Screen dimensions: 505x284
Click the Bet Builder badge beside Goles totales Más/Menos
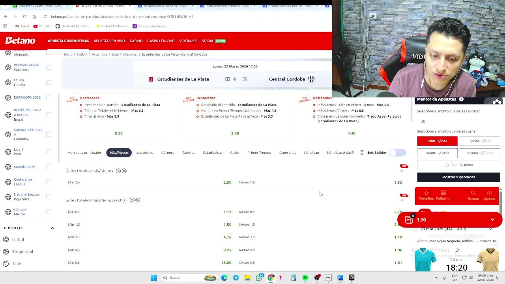pos(404,166)
